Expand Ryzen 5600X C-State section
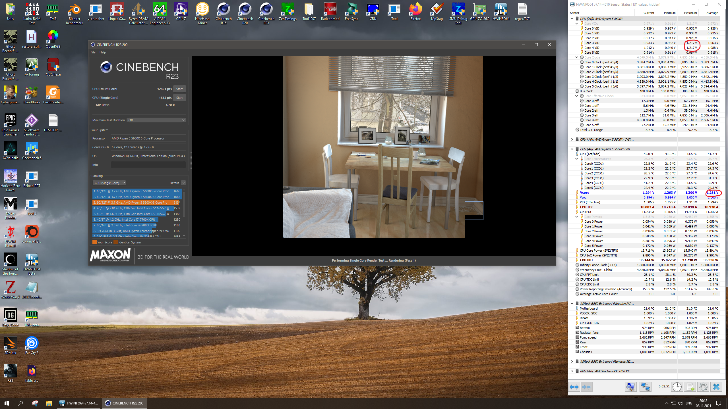This screenshot has height=409, width=728. [572, 139]
